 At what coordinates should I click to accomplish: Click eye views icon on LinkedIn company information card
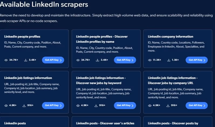[150, 60]
